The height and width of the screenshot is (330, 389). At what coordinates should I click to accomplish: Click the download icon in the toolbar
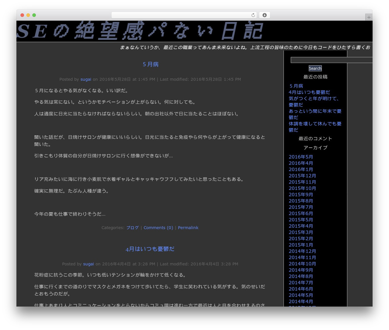coord(265,15)
